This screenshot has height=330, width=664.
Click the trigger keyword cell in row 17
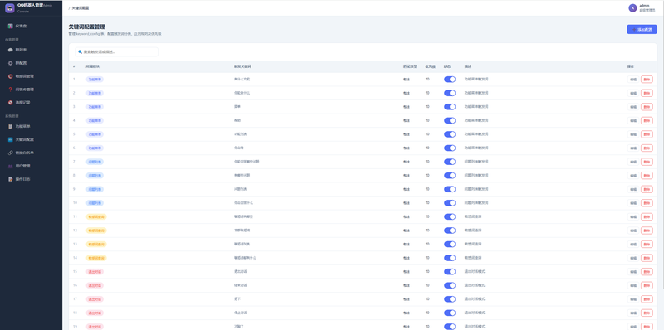pos(237,299)
